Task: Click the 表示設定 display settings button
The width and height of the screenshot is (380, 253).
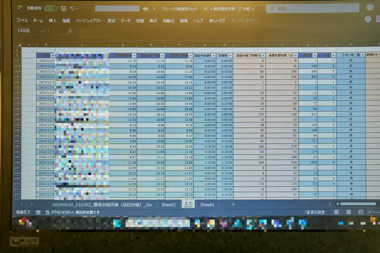Action: coord(315,212)
